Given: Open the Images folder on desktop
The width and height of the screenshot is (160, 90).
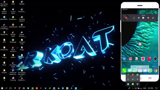Looking at the screenshot, I should point(4,56).
